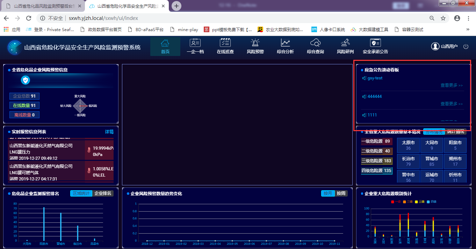Click the 离线数量 0 counter

24,115
